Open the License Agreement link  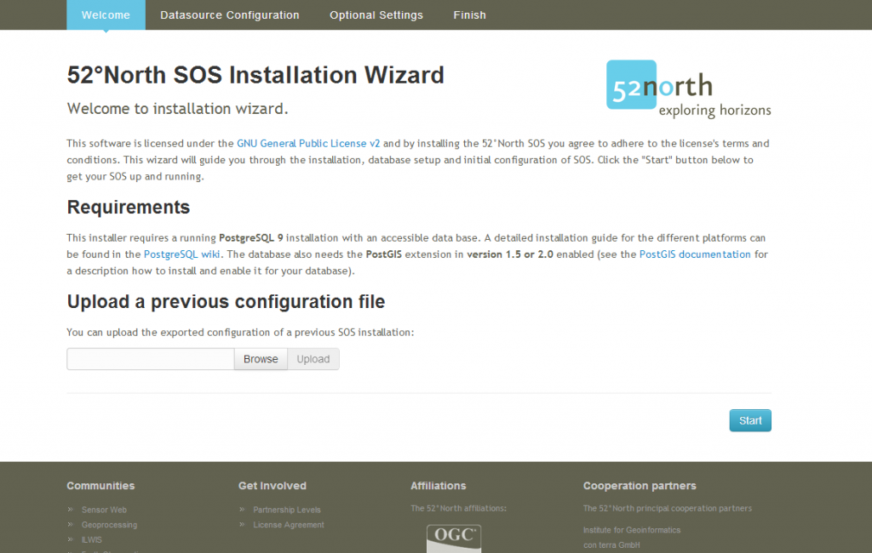click(x=289, y=525)
